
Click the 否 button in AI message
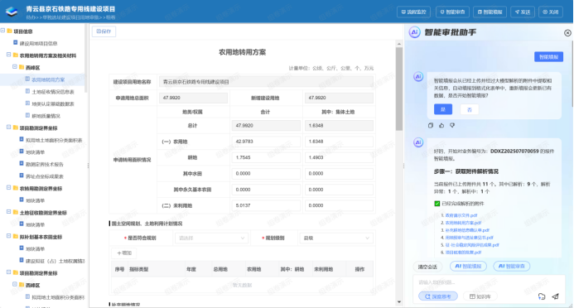[470, 109]
